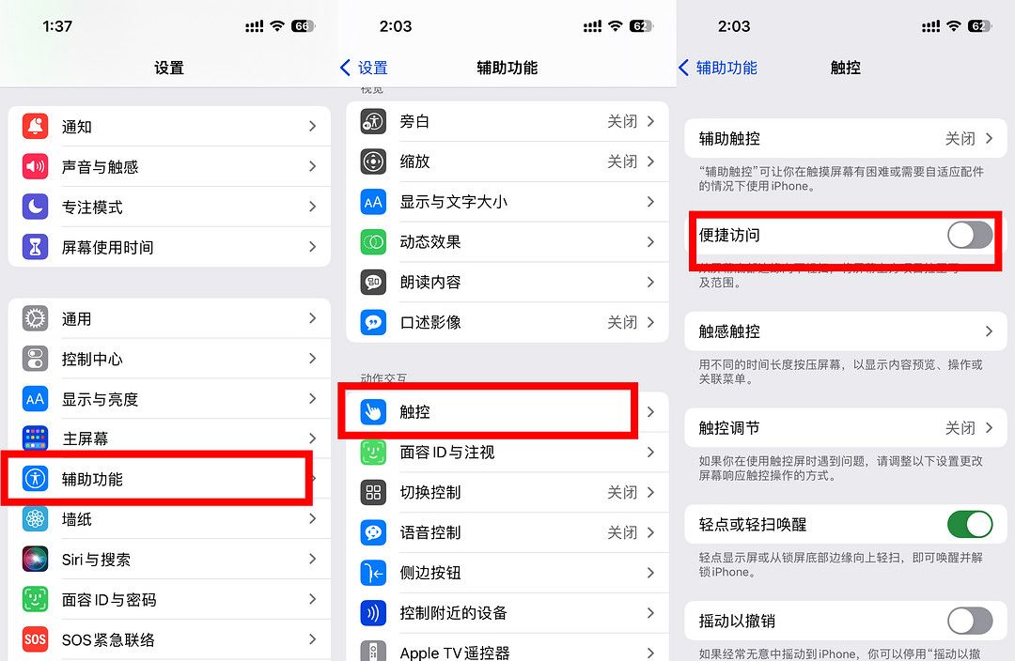Screen dimensions: 1015x661
Task: Tap the Accessibility icon in Settings list
Action: pos(35,479)
